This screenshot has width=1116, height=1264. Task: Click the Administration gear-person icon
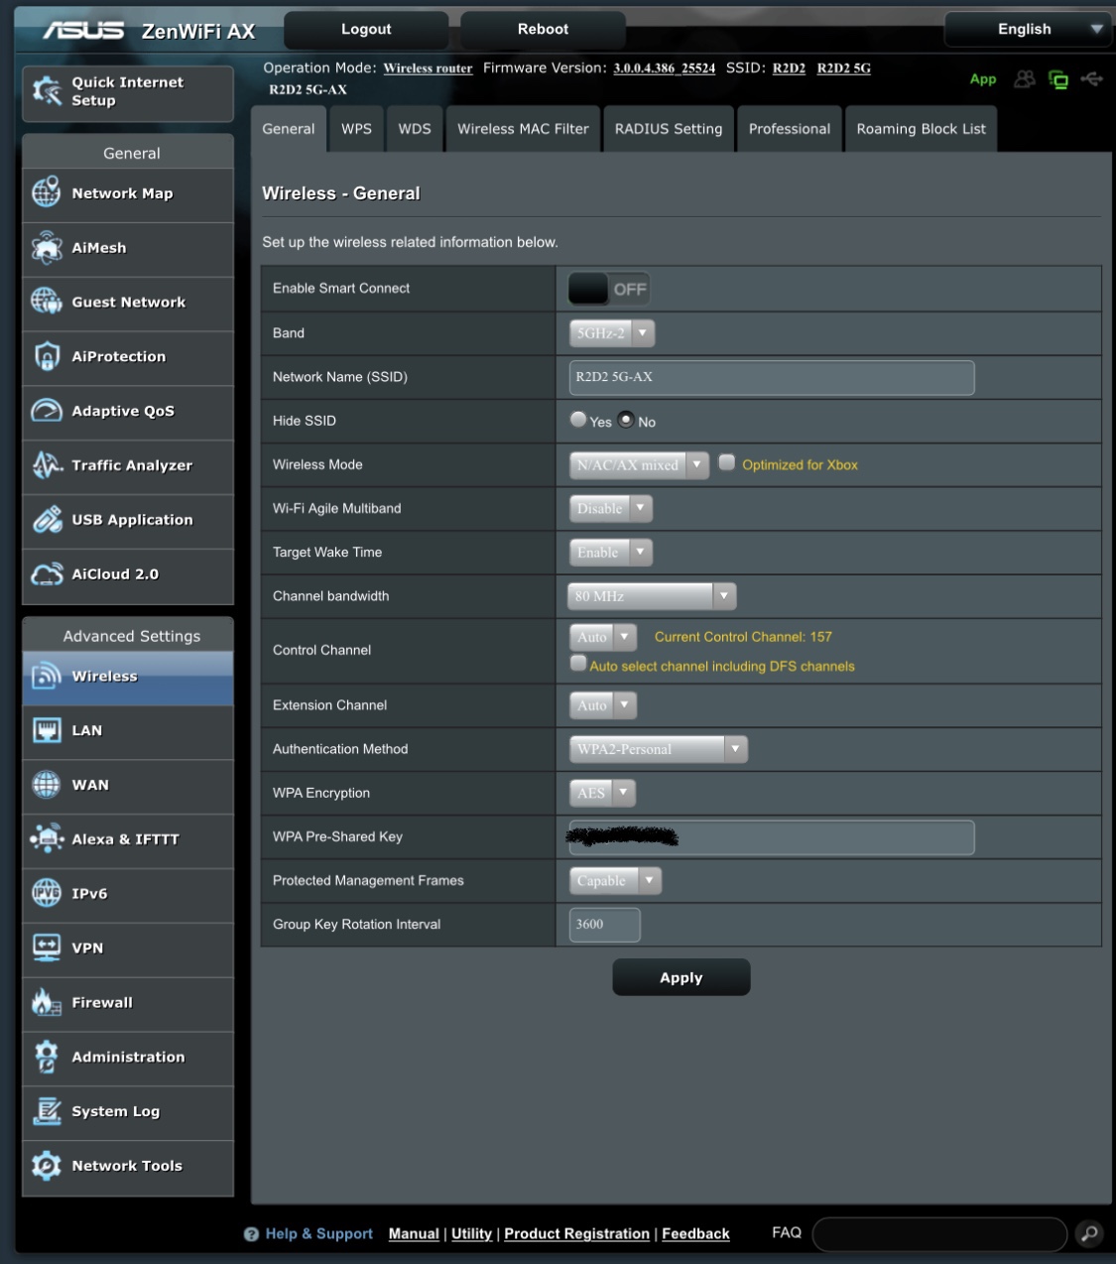pos(47,1057)
